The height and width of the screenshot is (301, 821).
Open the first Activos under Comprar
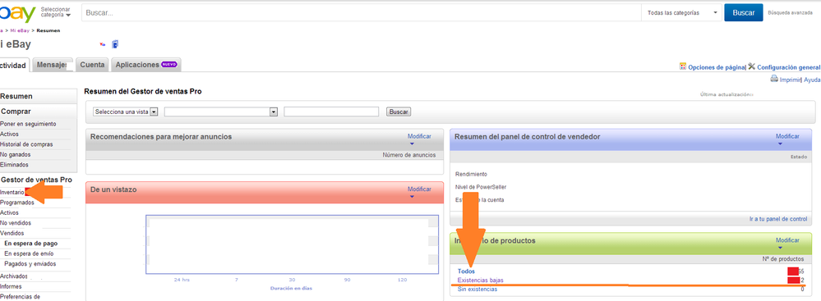[9, 135]
